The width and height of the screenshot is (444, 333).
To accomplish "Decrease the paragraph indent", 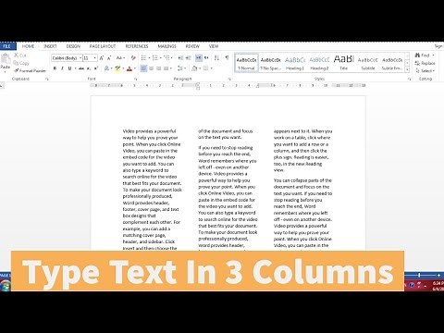I will point(180,58).
